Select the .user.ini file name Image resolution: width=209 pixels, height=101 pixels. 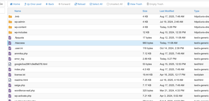19,48
